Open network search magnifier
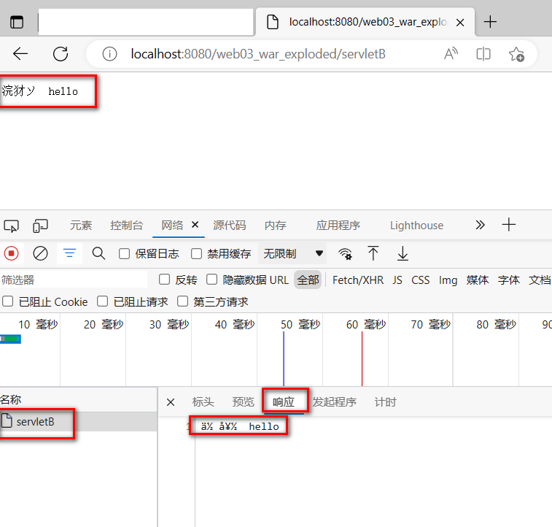This screenshot has width=552, height=527. (98, 253)
